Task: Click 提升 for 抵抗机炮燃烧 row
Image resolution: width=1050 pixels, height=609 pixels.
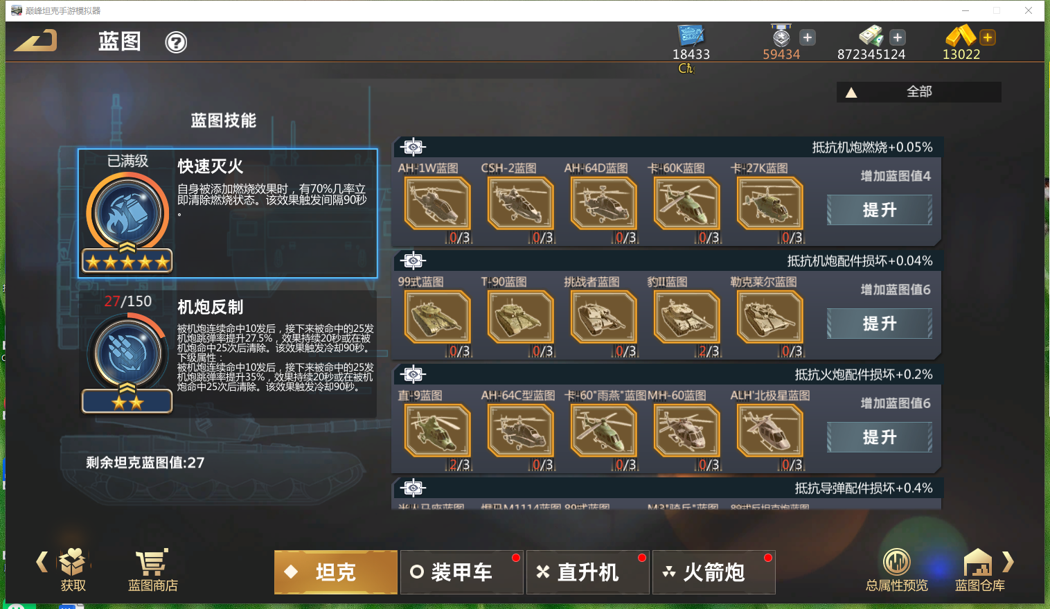Action: pyautogui.click(x=880, y=210)
